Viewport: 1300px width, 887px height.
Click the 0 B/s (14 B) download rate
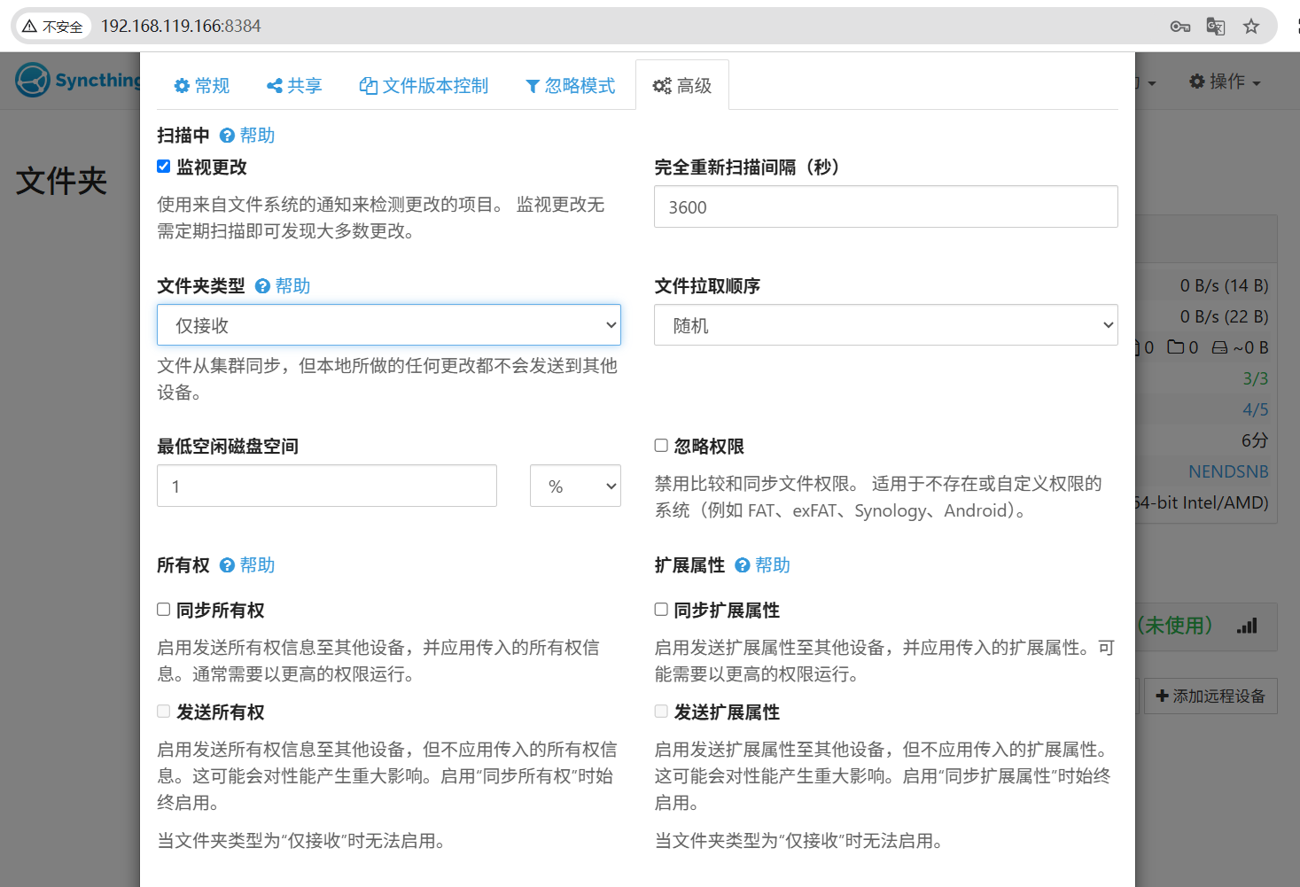pos(1224,285)
